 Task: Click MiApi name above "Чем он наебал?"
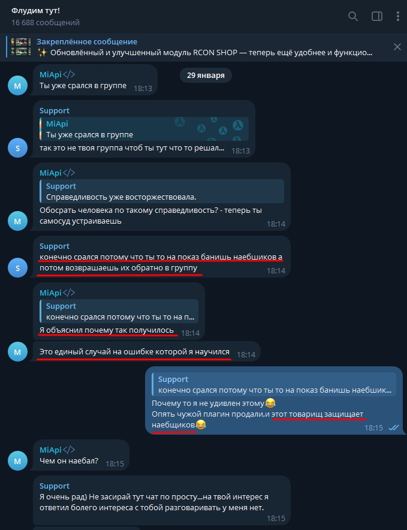click(50, 450)
